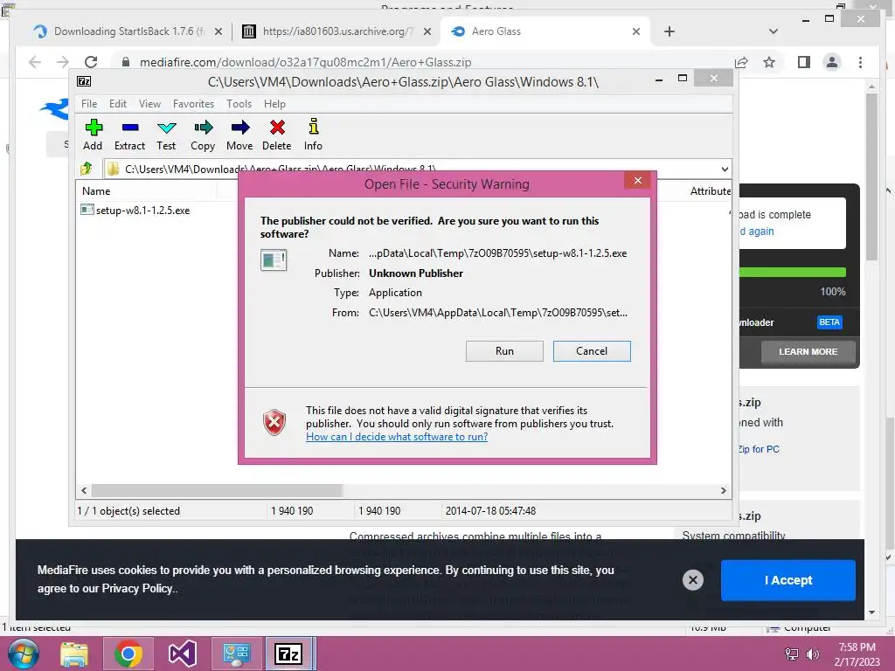Click Run in the security warning
895x671 pixels.
click(504, 351)
